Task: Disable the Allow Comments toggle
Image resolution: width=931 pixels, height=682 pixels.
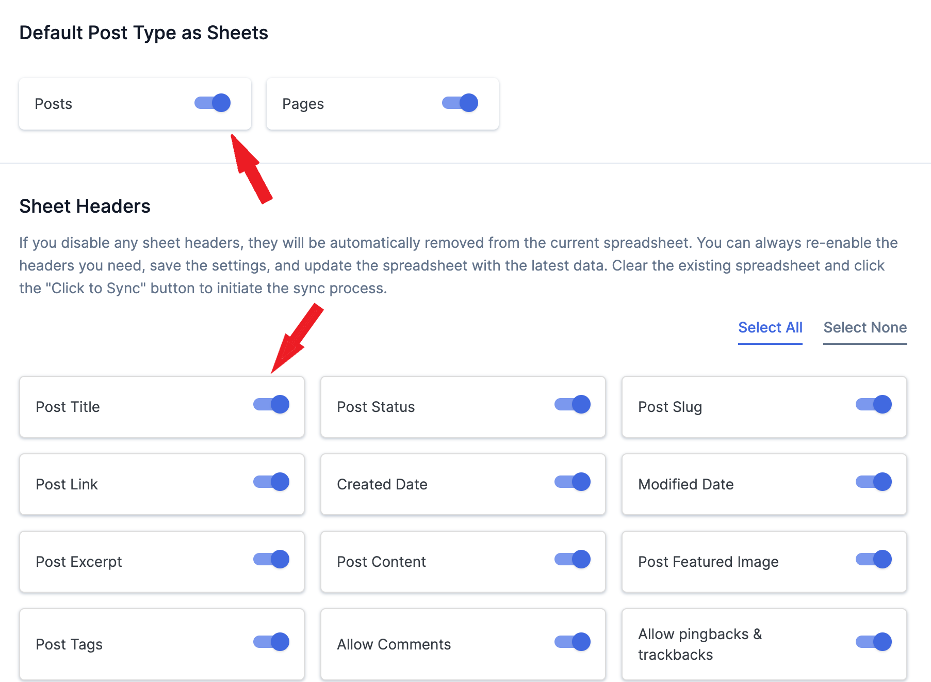Action: [572, 642]
